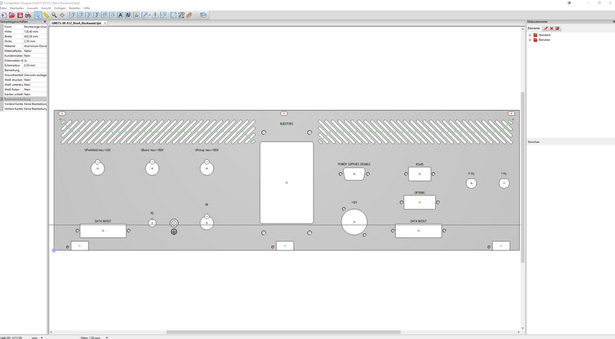The width and height of the screenshot is (615, 339).
Task: Click the Material property value
Action: pos(35,46)
